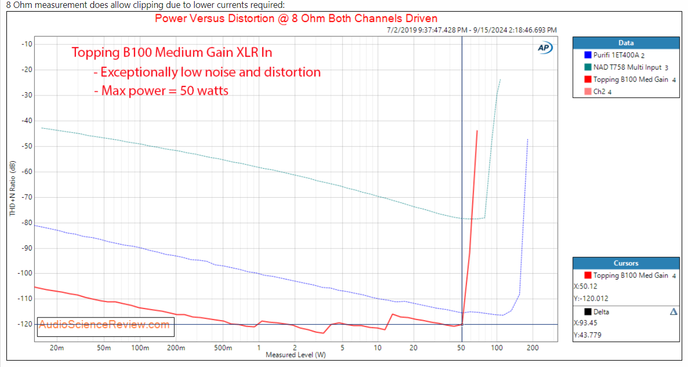Click the Exceptionally low noise annotation line

207,72
